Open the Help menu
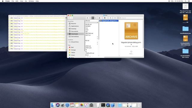Image resolution: width=192 pixels, height=108 pixels. [x=37, y=1]
